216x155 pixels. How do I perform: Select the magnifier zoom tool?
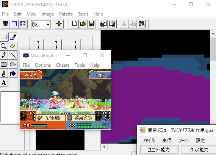pyautogui.click(x=4, y=46)
